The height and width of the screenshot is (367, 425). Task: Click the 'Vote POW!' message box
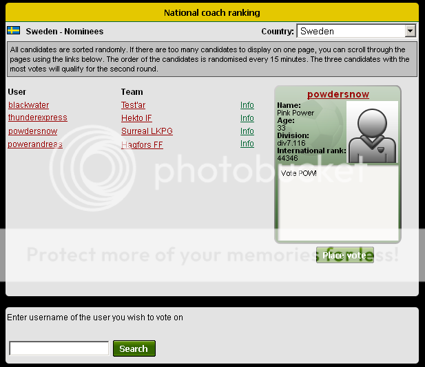(x=338, y=203)
